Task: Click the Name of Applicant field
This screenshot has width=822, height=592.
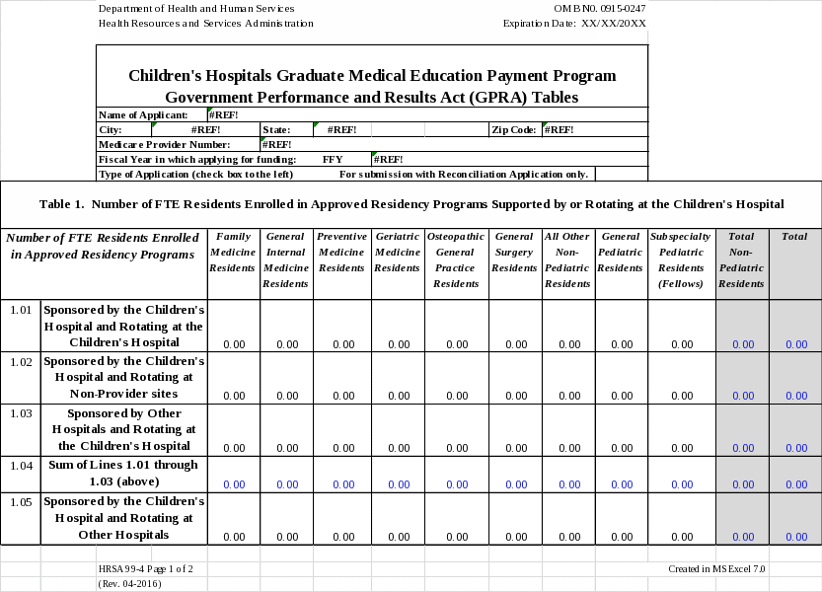Action: pos(426,114)
